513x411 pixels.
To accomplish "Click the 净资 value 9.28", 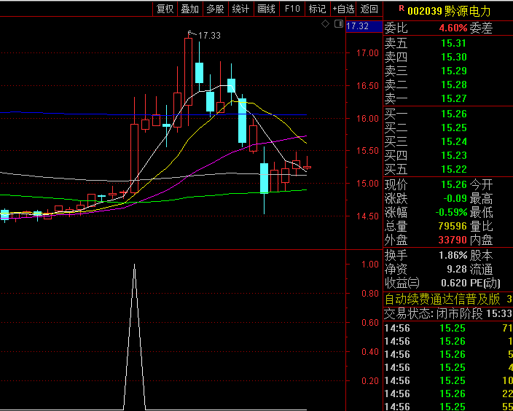I will pyautogui.click(x=457, y=270).
